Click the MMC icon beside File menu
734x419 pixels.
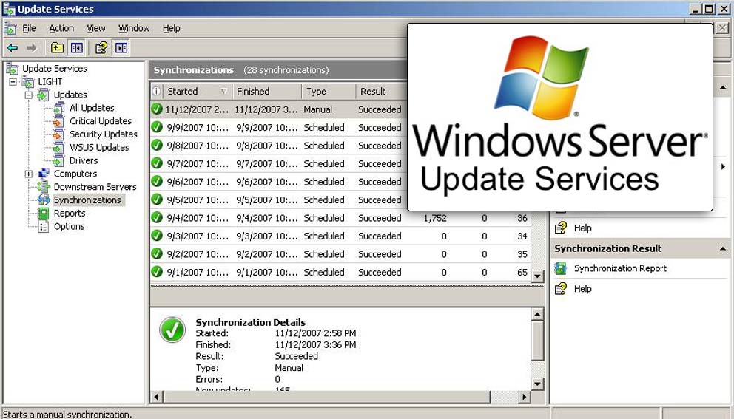pyautogui.click(x=10, y=29)
